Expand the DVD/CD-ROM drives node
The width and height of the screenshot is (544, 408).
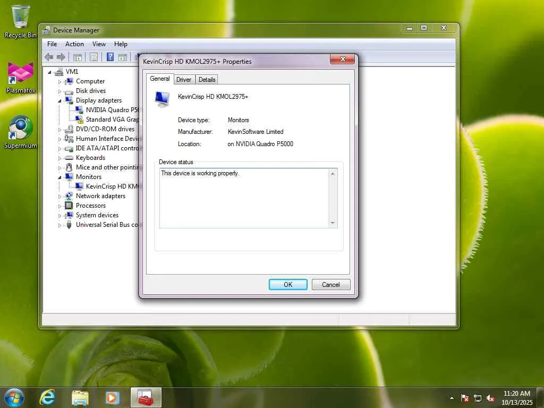pyautogui.click(x=59, y=130)
